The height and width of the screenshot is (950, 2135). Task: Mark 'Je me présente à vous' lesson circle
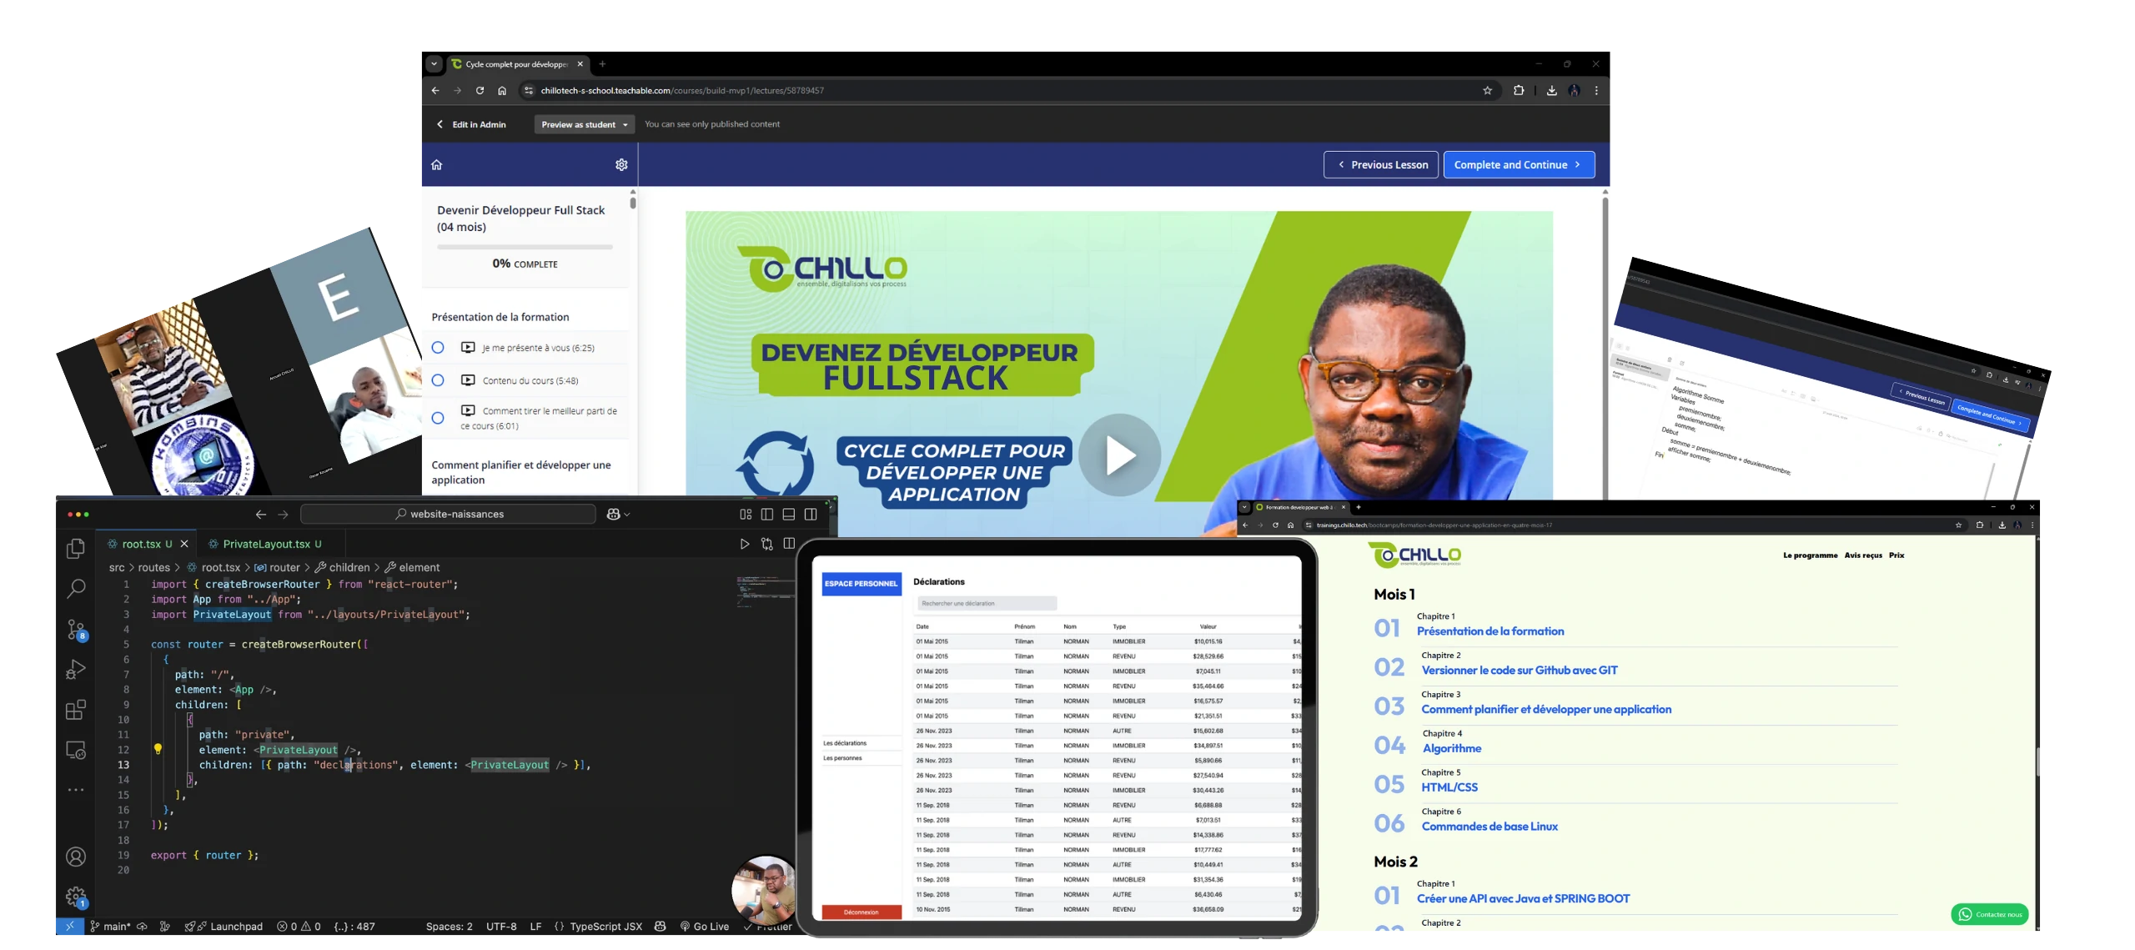[x=438, y=348]
